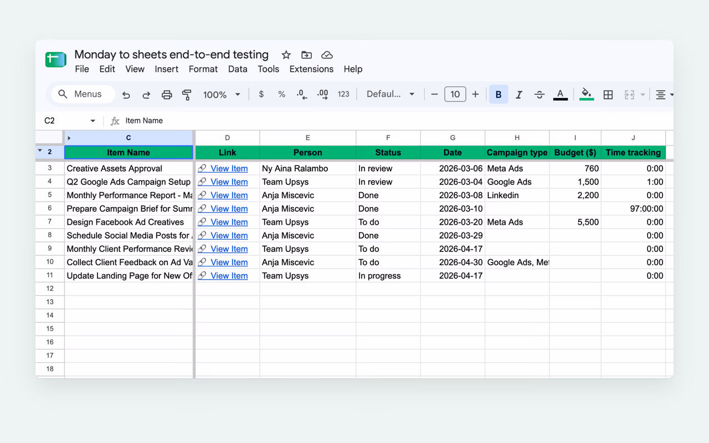Image resolution: width=709 pixels, height=443 pixels.
Task: Decrease decimal places
Action: point(302,95)
